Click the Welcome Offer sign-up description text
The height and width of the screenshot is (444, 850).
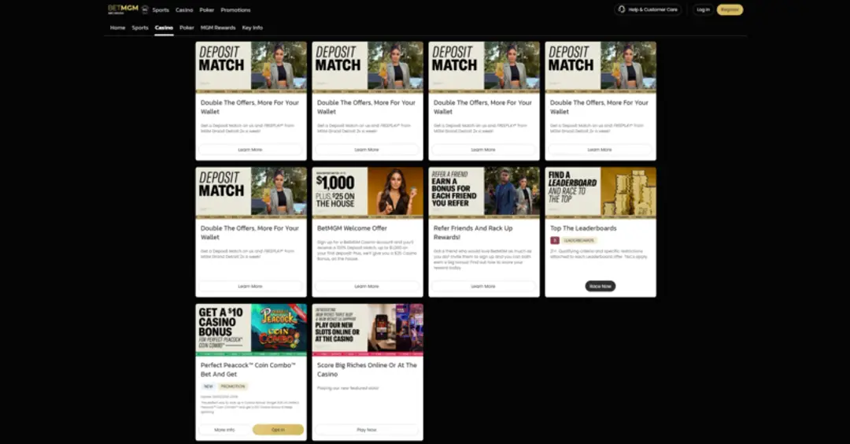[x=367, y=250]
